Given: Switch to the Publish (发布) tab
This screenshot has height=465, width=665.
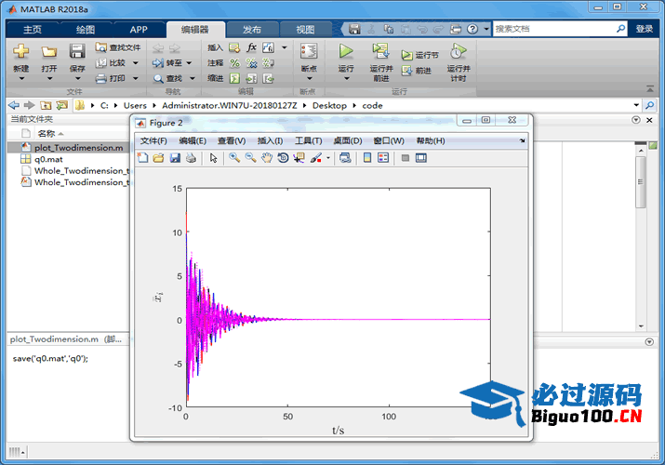Looking at the screenshot, I should point(252,29).
